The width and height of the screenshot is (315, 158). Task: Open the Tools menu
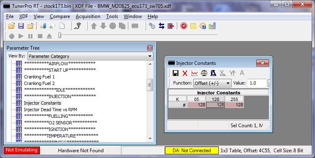(112, 16)
